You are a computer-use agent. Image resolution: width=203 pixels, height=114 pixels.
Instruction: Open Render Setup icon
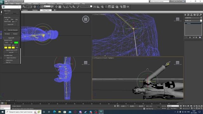coord(121,7)
